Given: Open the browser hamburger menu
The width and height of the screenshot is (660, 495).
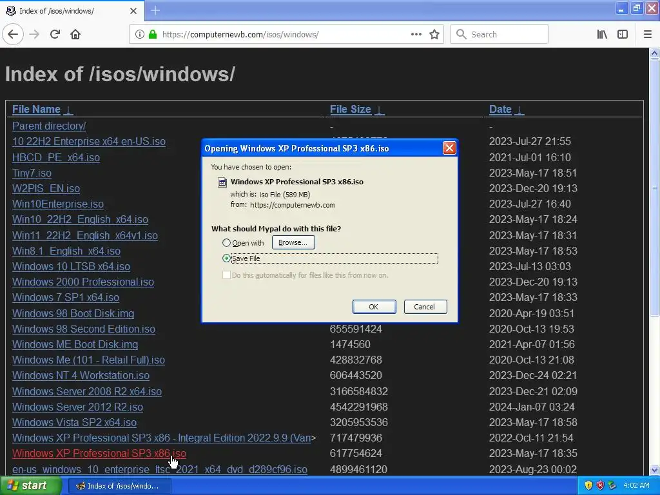Looking at the screenshot, I should (647, 34).
